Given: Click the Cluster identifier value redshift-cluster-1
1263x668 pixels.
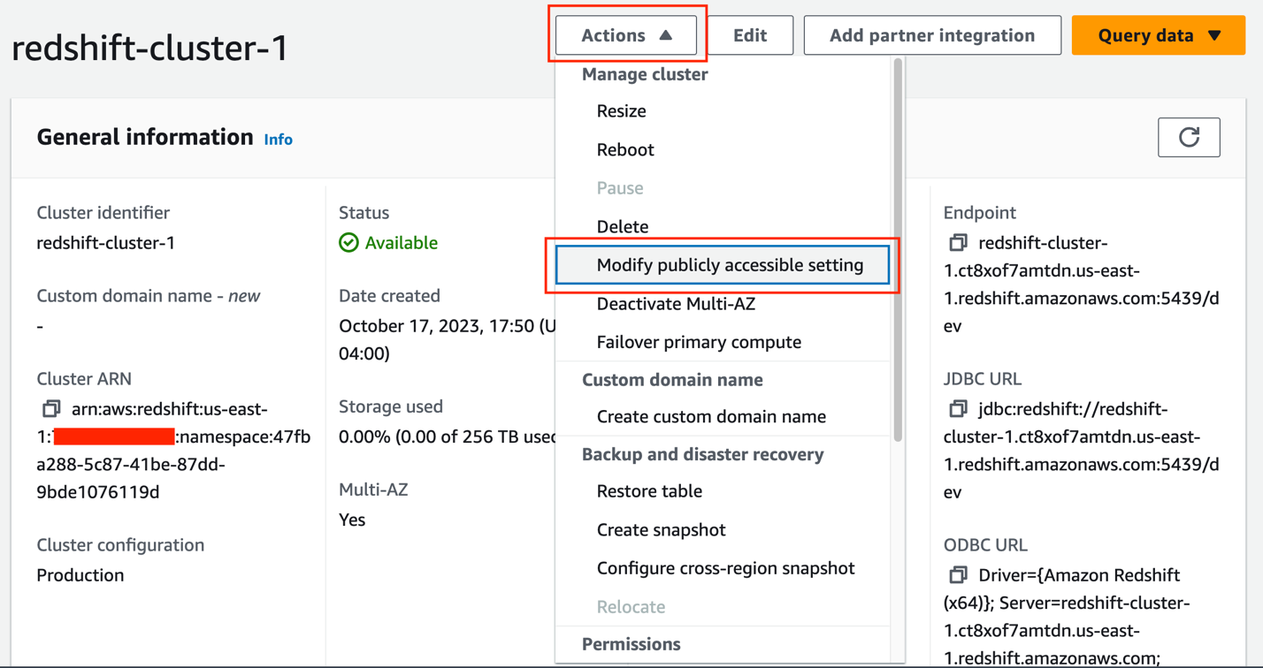Looking at the screenshot, I should 106,243.
